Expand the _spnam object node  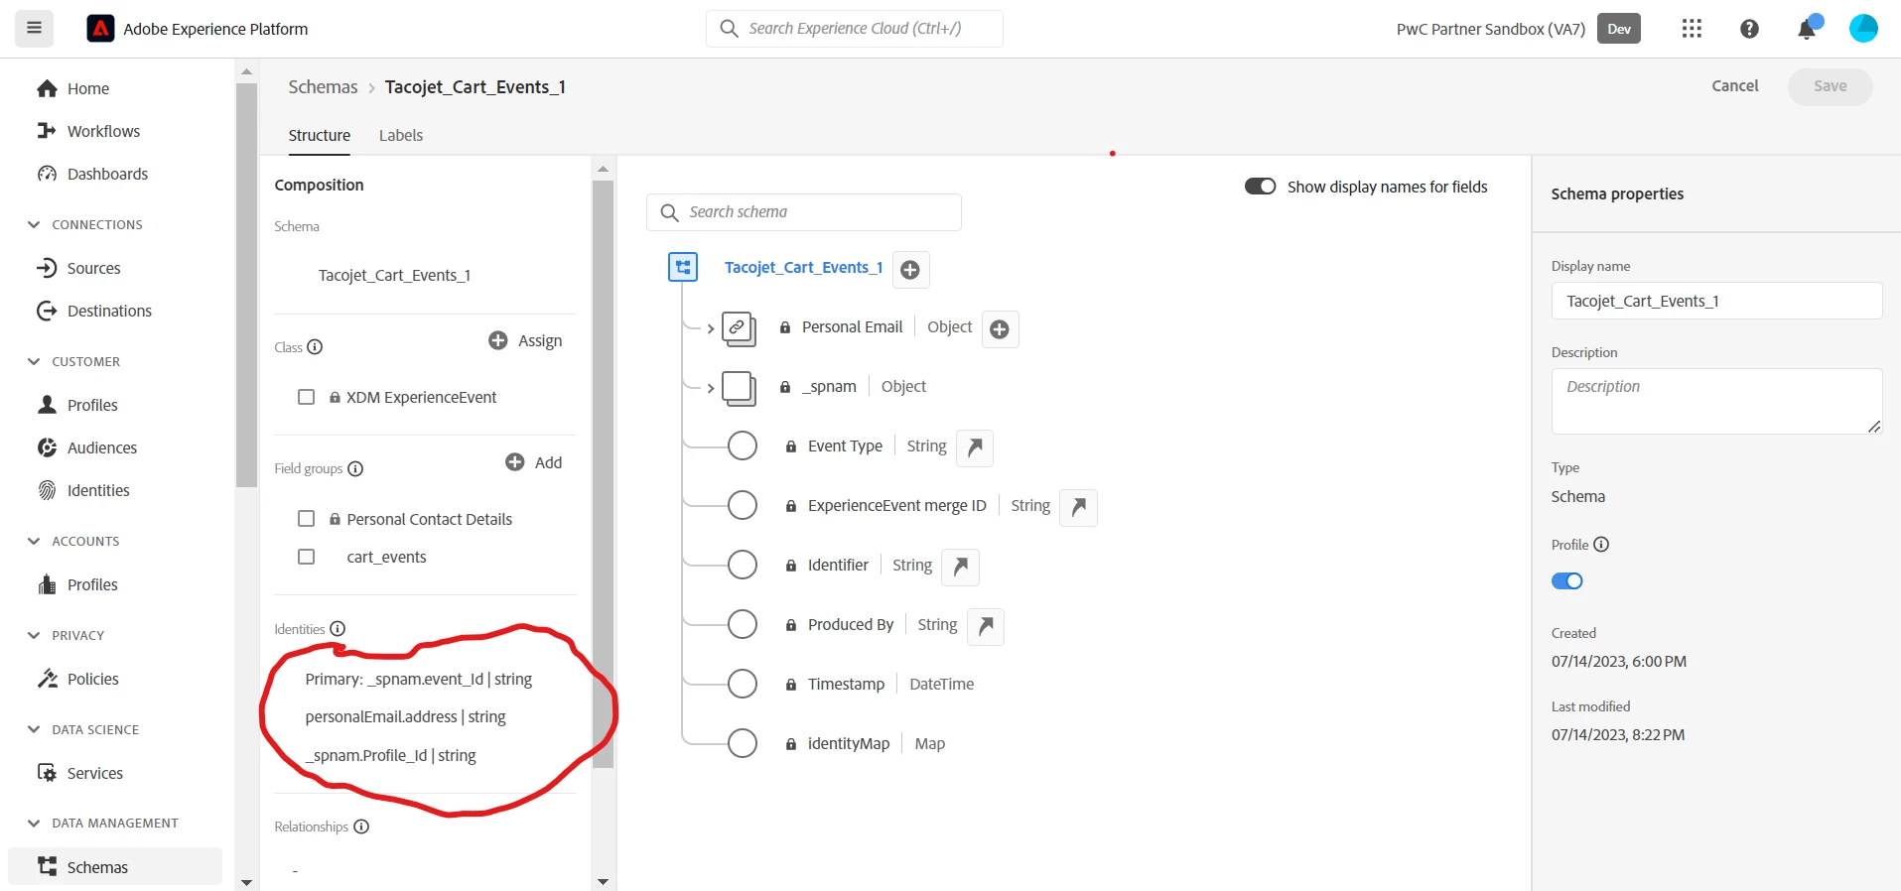[711, 388]
